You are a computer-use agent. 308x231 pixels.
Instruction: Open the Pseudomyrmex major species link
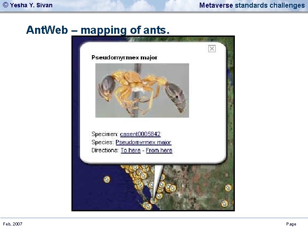coord(143,142)
